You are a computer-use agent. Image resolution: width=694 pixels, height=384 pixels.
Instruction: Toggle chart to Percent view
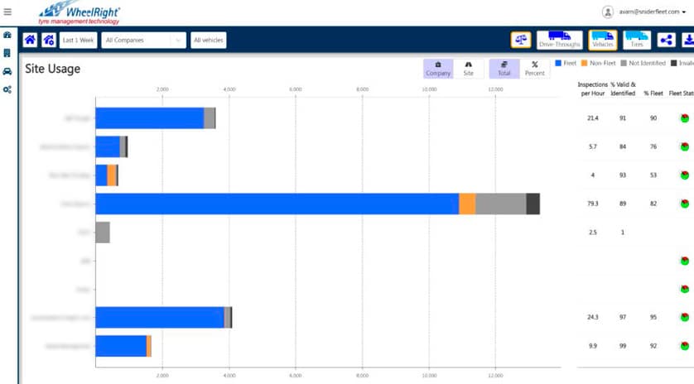534,69
